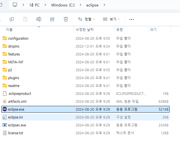
Task: Click the license.txt document icon
Action: coord(5,133)
